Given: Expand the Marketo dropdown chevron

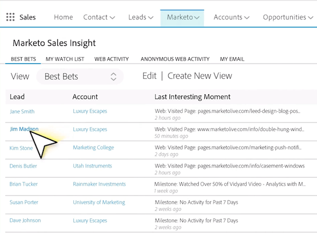Looking at the screenshot, I should coord(197,18).
